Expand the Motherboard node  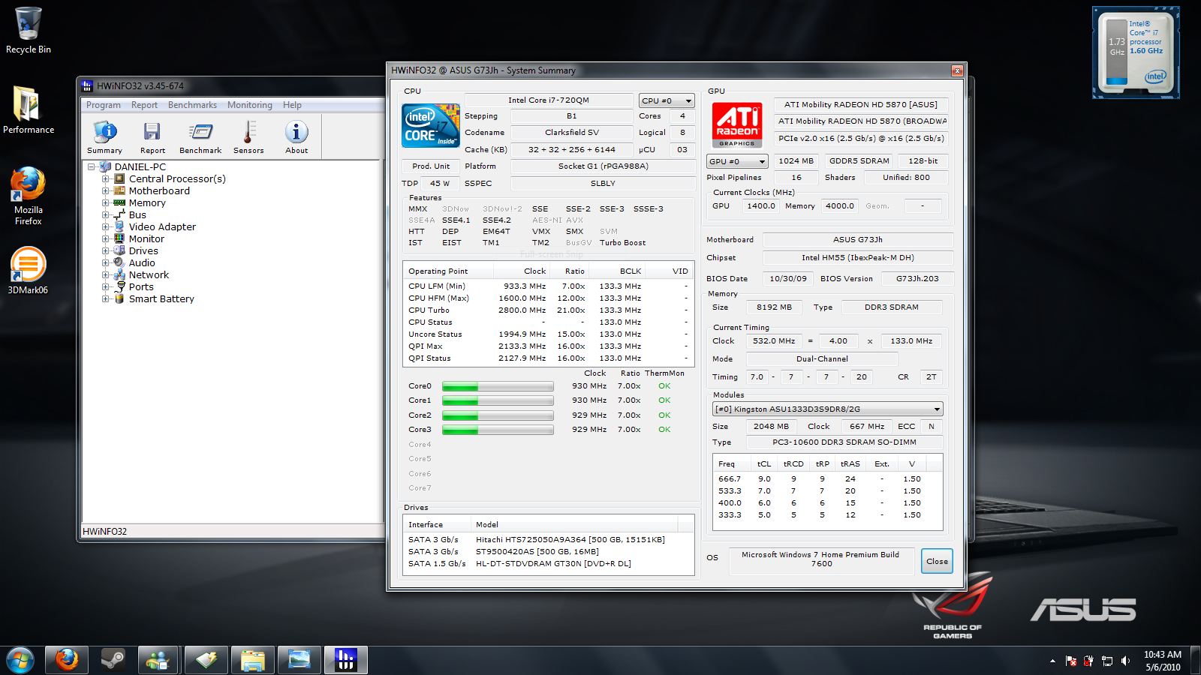click(x=106, y=191)
